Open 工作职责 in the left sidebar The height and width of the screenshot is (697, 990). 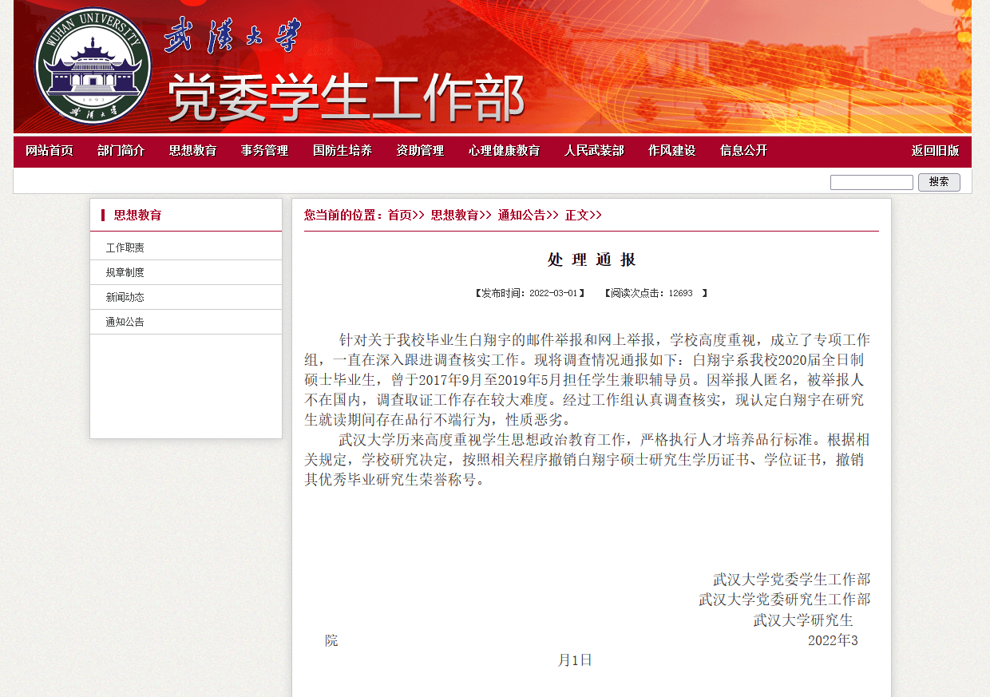tap(125, 248)
